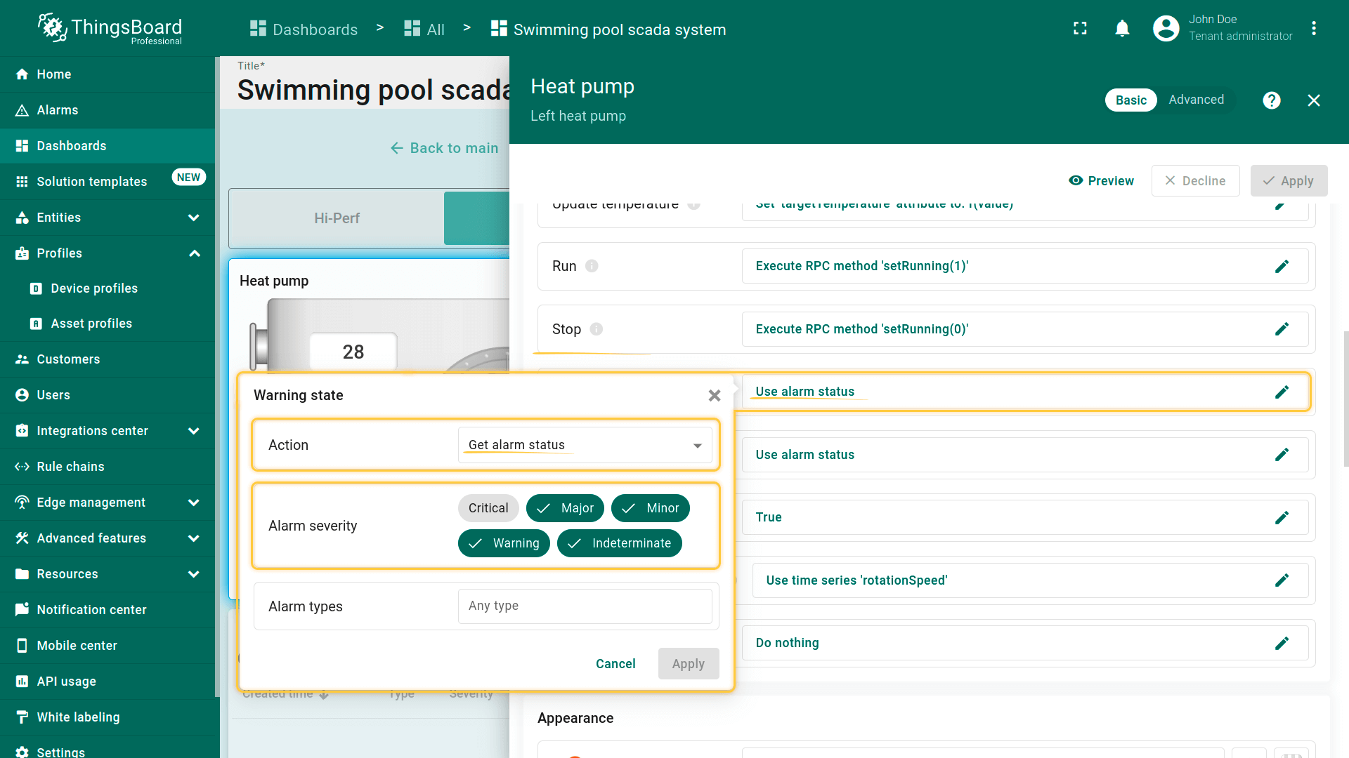Viewport: 1349px width, 758px height.
Task: Toggle the Critical severity chip
Action: coord(488,508)
